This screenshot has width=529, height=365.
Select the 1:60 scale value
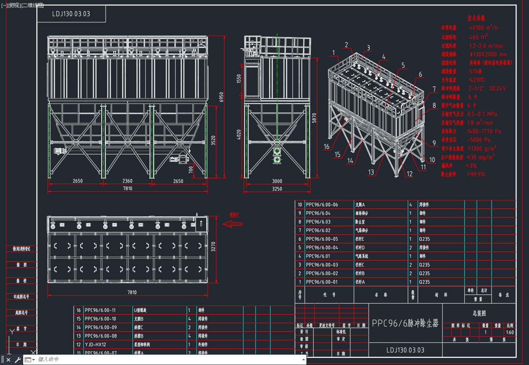[x=510, y=332]
